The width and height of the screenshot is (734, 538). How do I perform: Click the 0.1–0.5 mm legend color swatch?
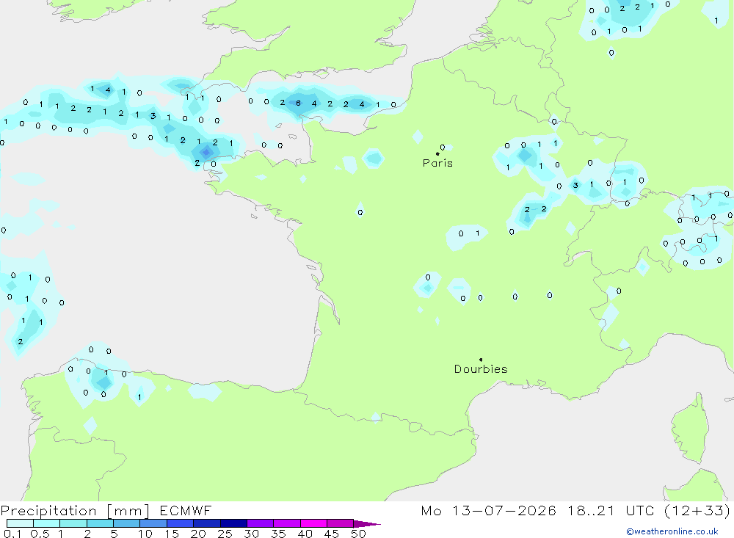click(20, 523)
